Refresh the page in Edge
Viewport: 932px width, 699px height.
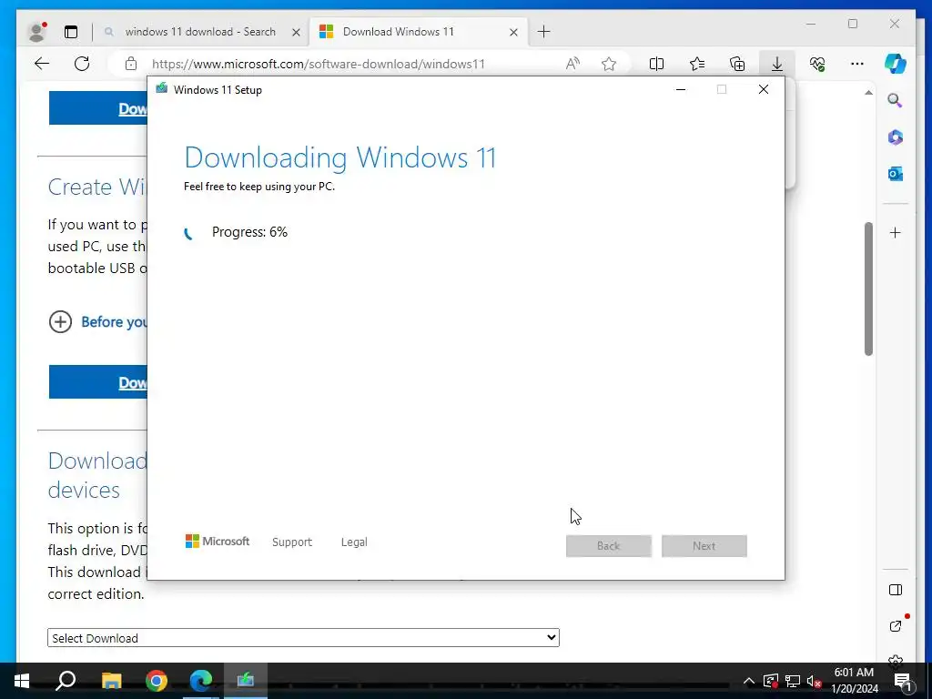click(x=82, y=64)
